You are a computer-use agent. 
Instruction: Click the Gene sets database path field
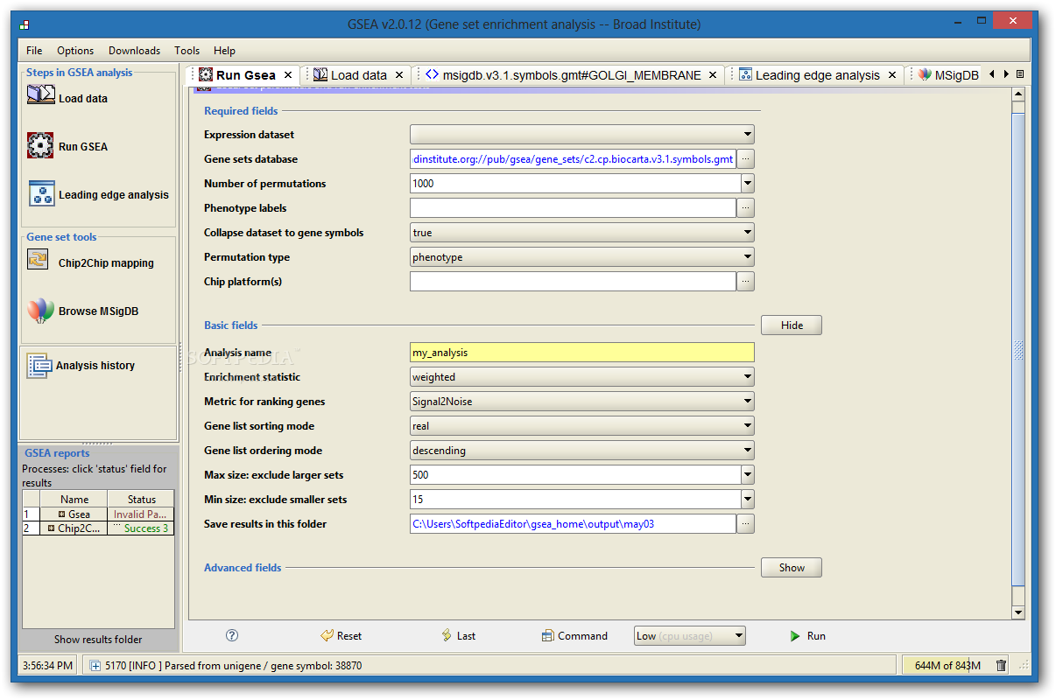tap(573, 159)
